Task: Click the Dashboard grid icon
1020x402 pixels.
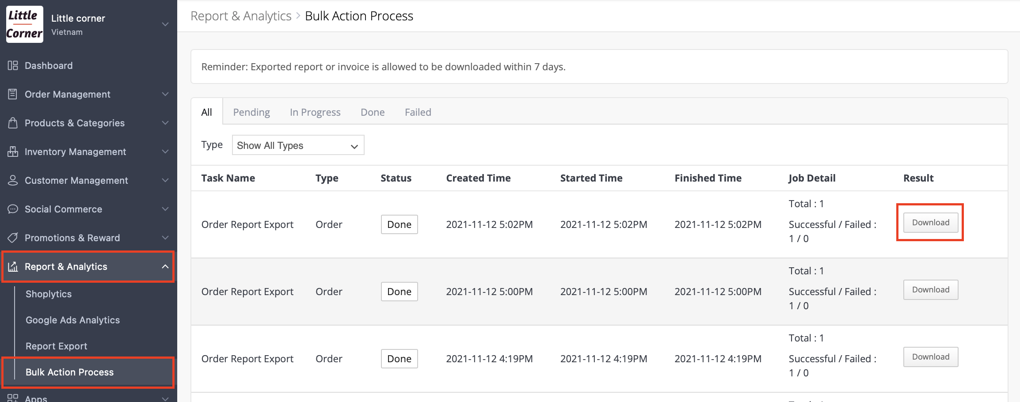Action: (x=13, y=65)
